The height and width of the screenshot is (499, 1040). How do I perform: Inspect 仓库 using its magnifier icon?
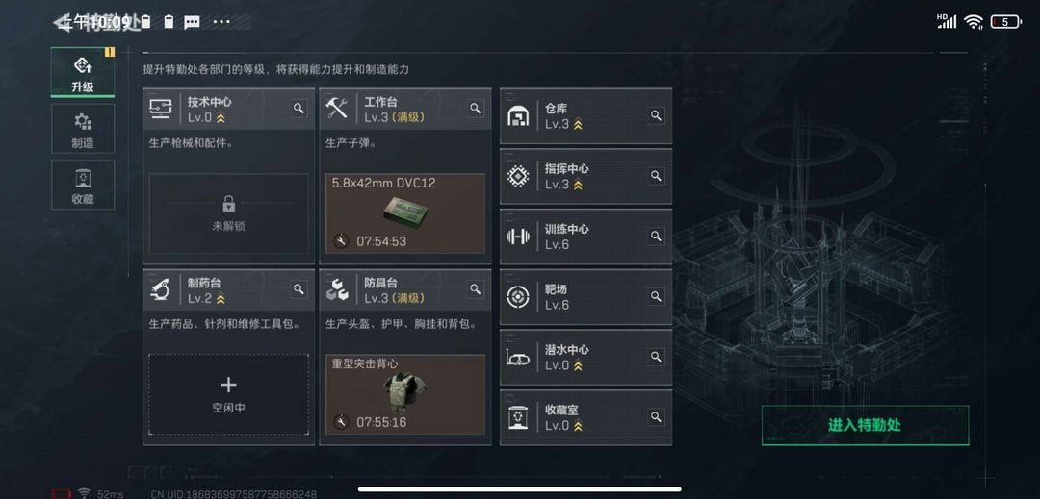point(656,115)
